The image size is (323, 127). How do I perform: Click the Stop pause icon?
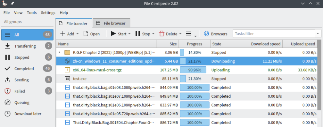(137, 34)
